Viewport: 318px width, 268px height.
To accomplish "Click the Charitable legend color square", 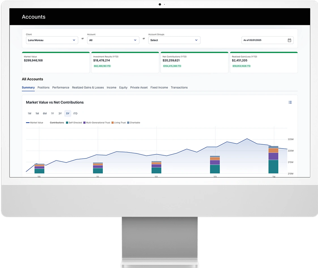I will click(128, 123).
